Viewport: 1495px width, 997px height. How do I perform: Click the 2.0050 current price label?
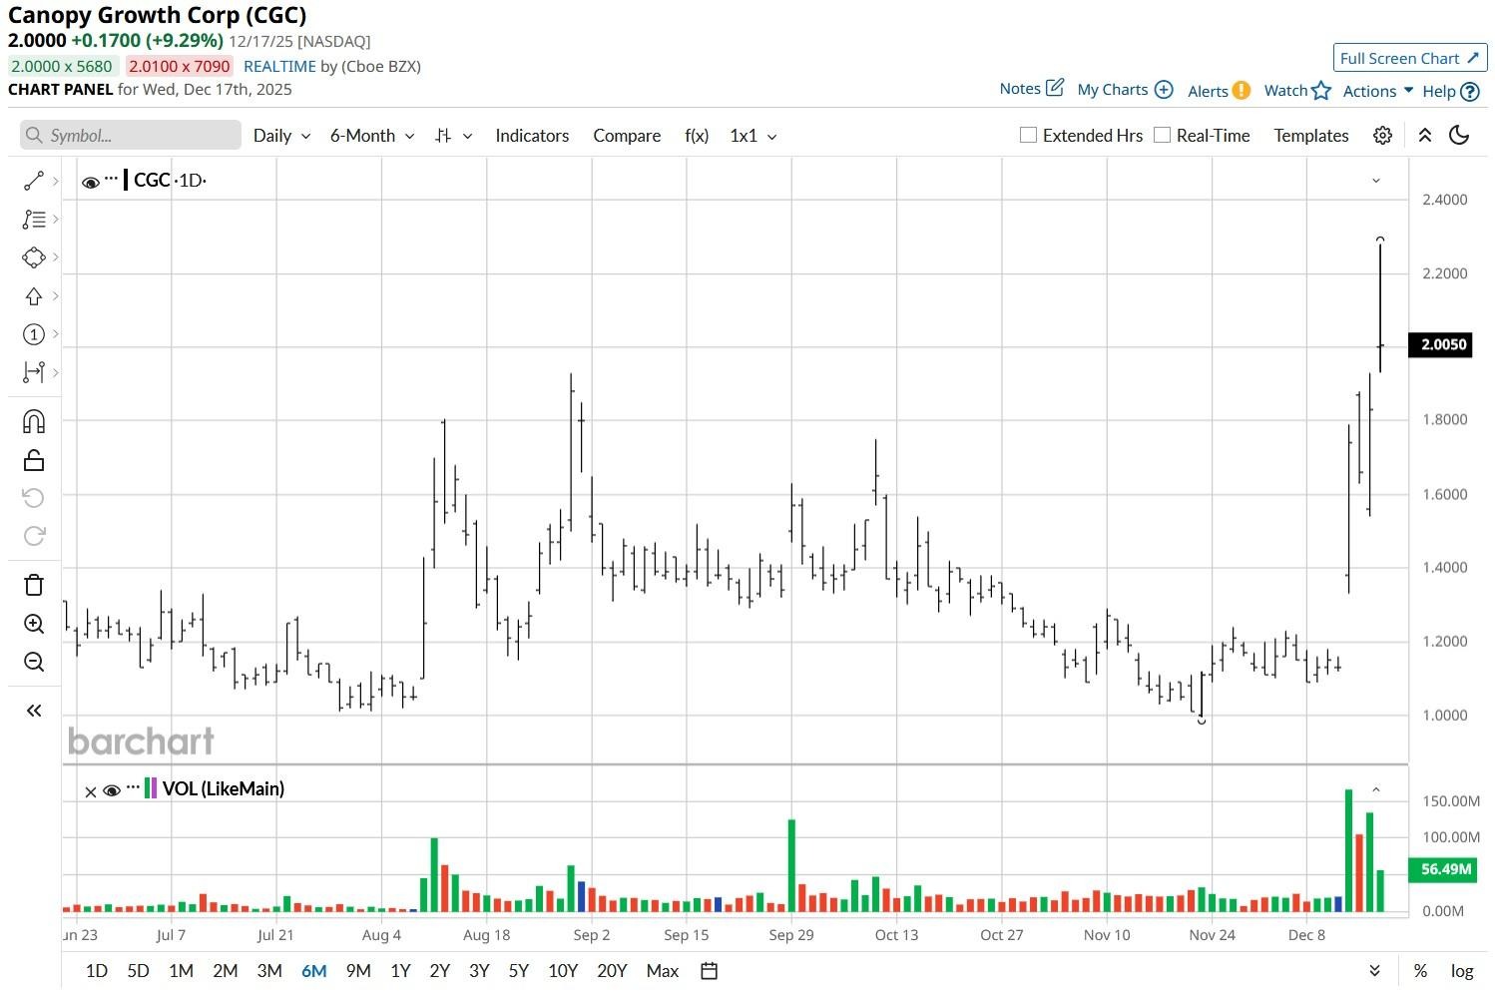1440,345
